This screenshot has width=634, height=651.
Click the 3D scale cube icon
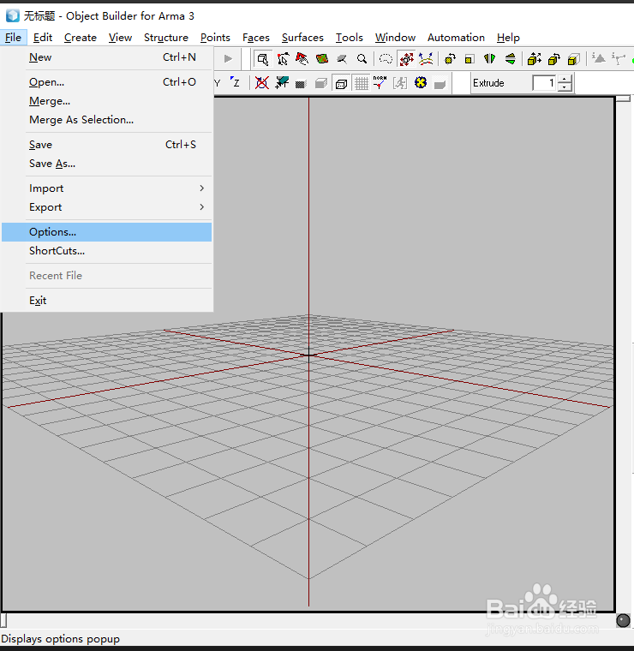point(574,59)
